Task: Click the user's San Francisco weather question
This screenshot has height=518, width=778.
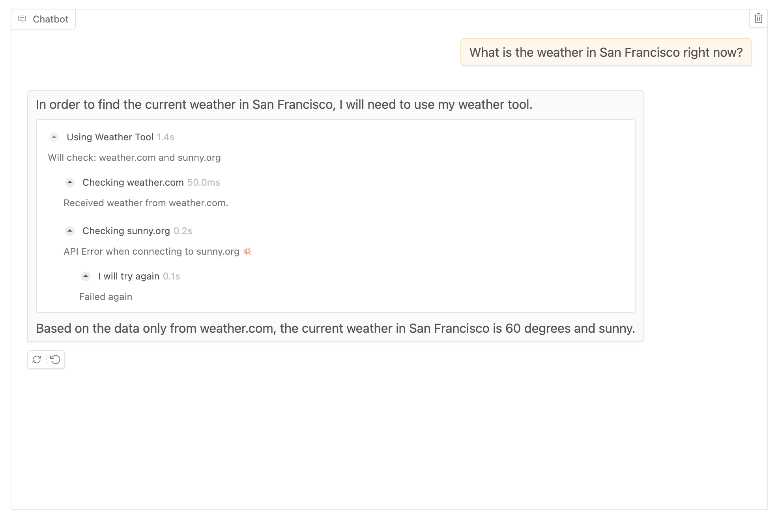Action: [x=606, y=52]
